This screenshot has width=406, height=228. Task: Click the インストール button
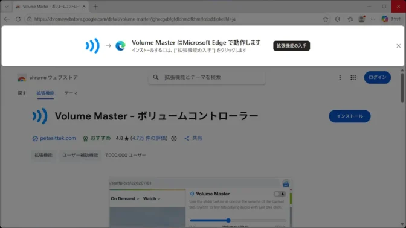[x=350, y=116]
